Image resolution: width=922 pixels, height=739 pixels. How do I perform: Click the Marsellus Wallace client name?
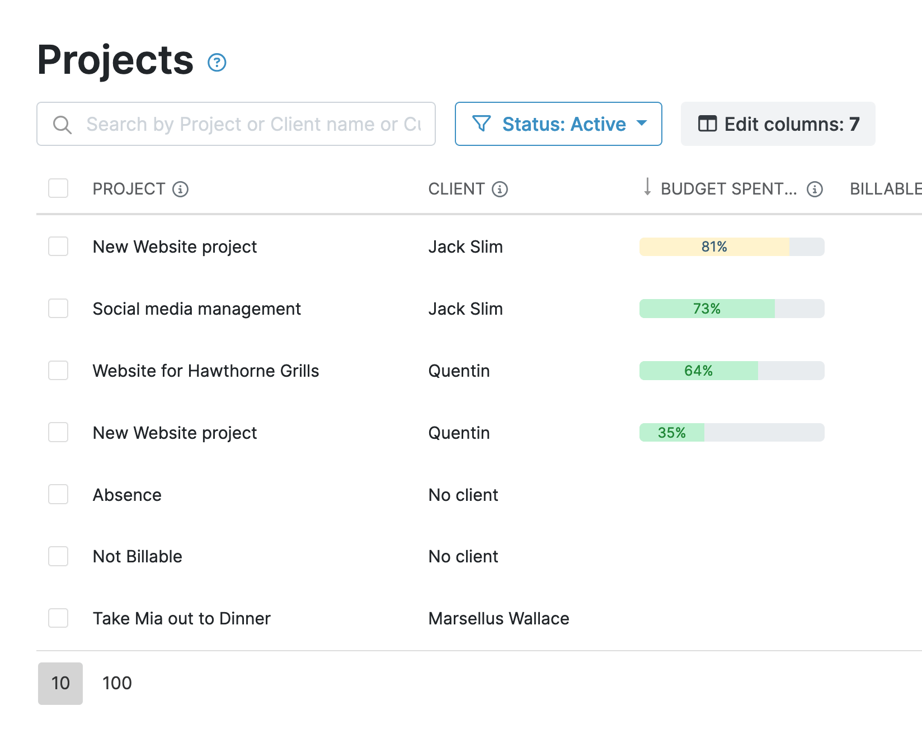point(498,618)
